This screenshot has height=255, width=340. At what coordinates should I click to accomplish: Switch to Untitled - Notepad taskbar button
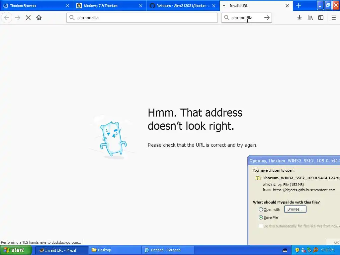point(168,250)
